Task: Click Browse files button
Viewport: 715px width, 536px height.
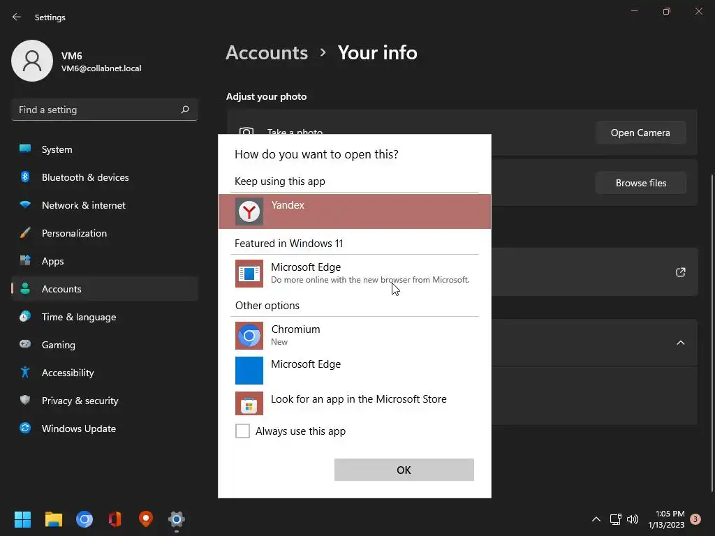Action: pos(640,183)
